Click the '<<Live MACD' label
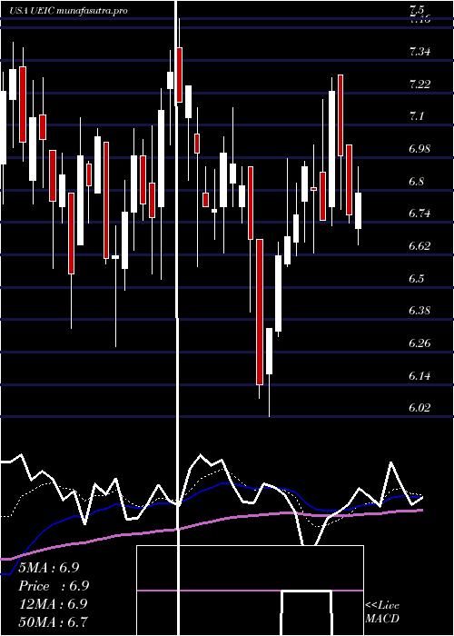Viewport: 454px width, 636px height. pos(382,611)
